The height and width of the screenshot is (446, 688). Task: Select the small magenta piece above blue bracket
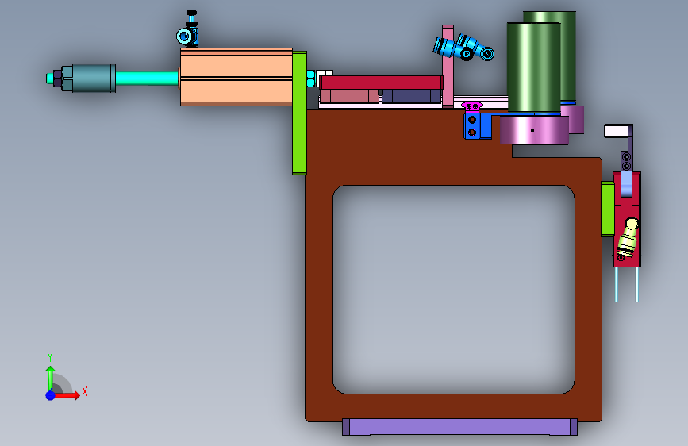472,106
